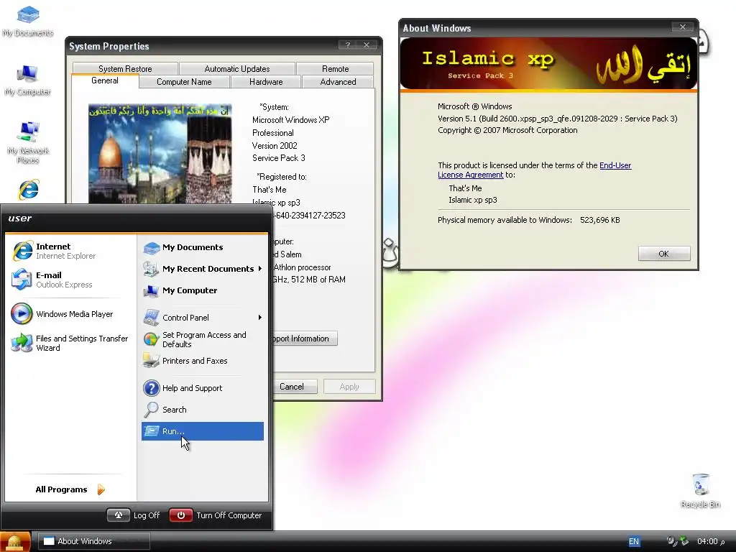This screenshot has width=736, height=552.
Task: Switch to System Restore tab
Action: [x=125, y=68]
